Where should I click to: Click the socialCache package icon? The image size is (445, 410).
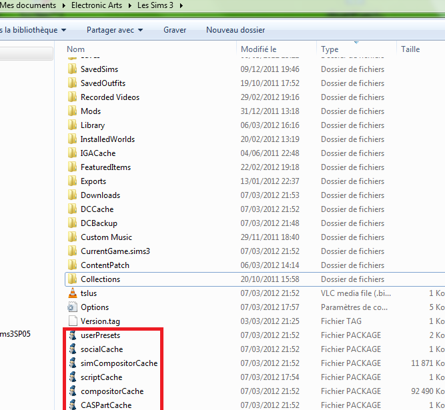pos(73,349)
